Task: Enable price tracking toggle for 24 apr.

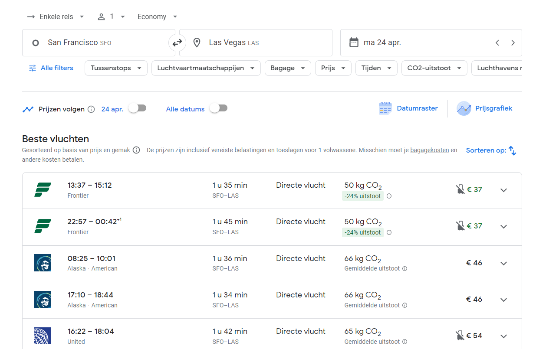Action: (x=138, y=108)
